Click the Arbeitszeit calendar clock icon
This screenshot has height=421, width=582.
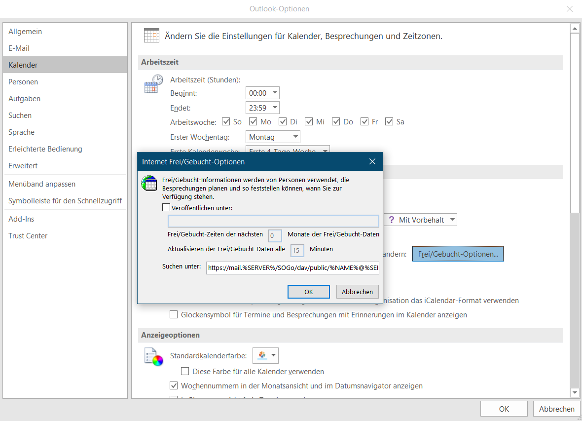(153, 84)
